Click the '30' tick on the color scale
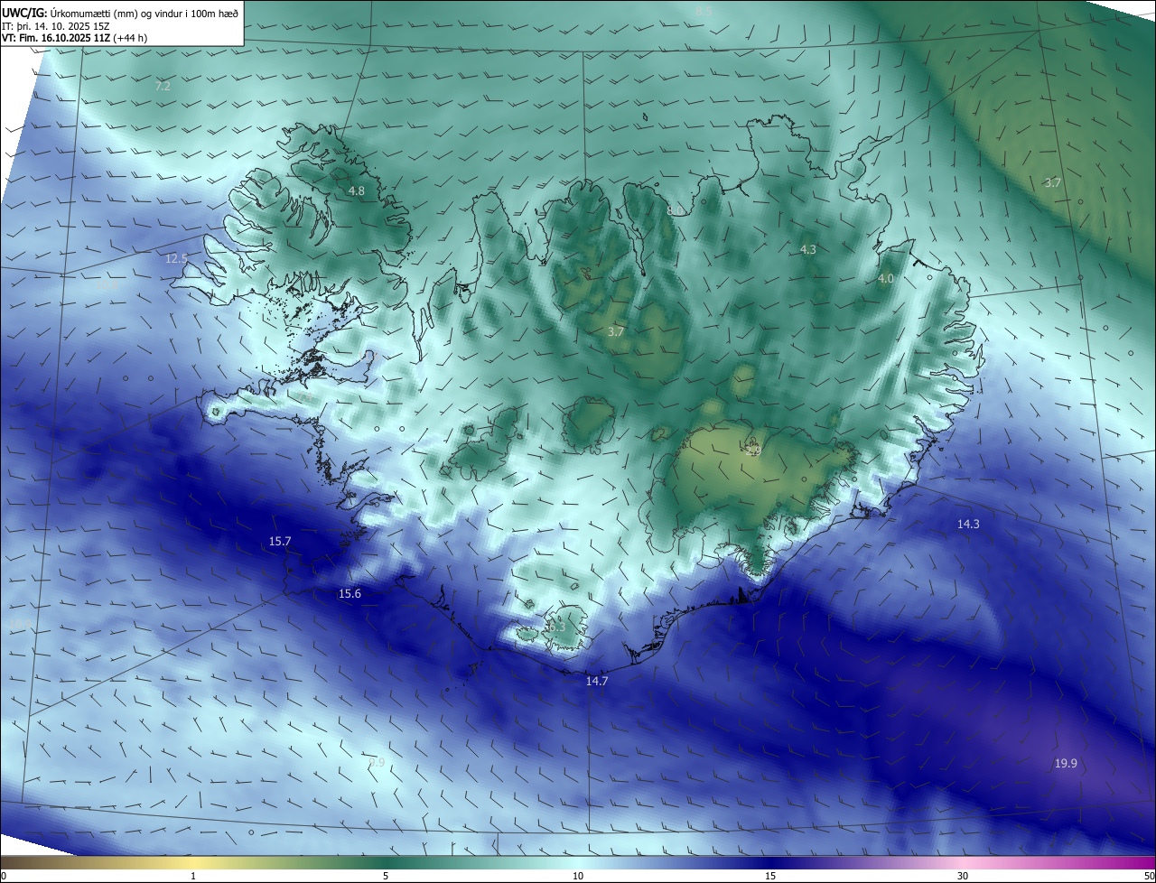 (963, 876)
